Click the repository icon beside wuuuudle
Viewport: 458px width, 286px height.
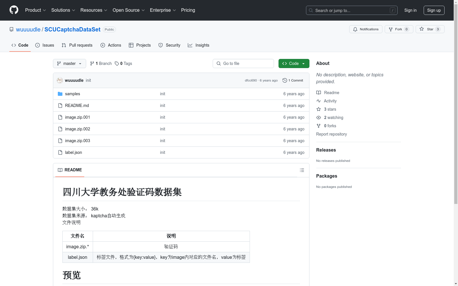click(11, 29)
